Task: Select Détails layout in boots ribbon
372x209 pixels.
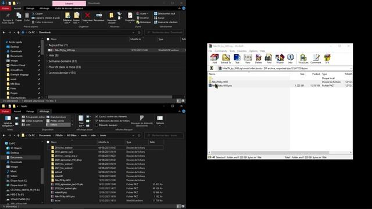Action: 59,125
